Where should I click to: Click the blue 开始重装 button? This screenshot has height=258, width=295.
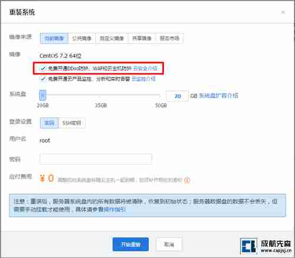point(130,244)
